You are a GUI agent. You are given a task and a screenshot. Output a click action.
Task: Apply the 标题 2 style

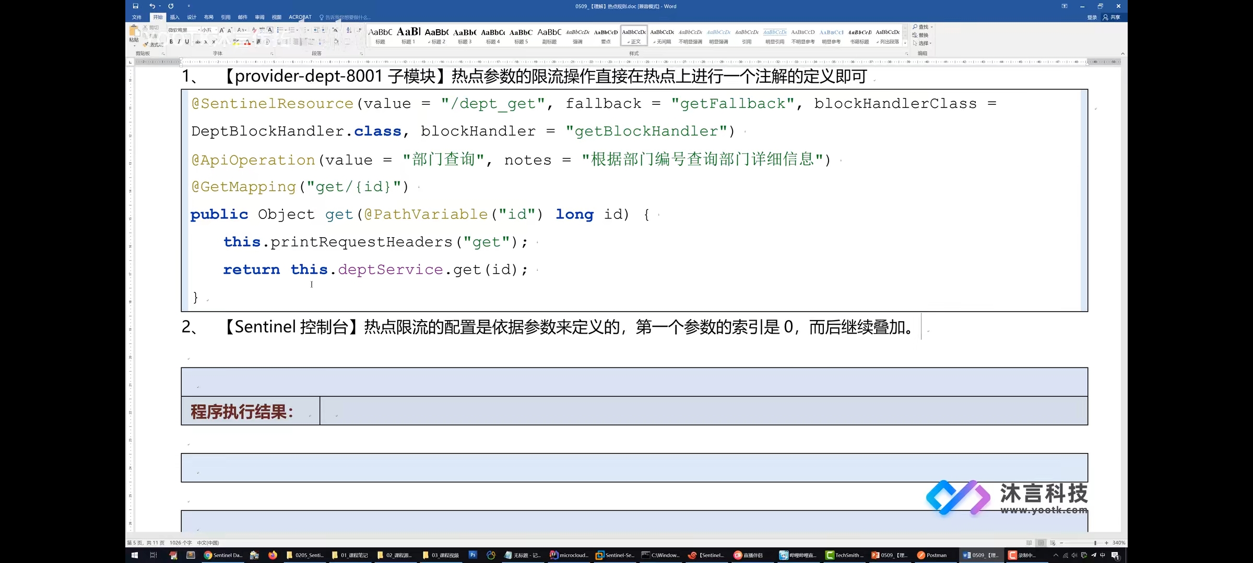click(436, 35)
